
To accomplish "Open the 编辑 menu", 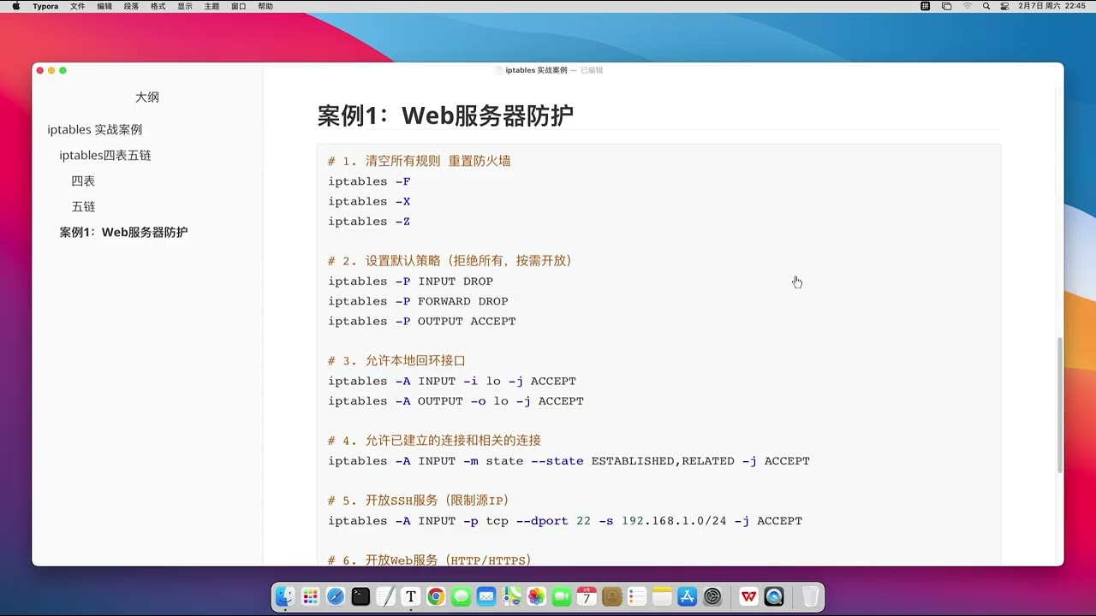I will pyautogui.click(x=104, y=6).
